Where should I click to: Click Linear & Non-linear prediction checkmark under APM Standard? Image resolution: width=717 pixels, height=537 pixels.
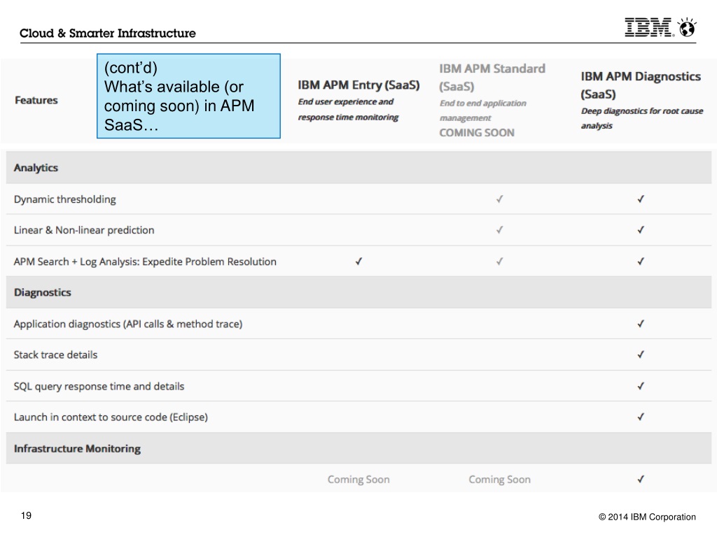pos(499,229)
